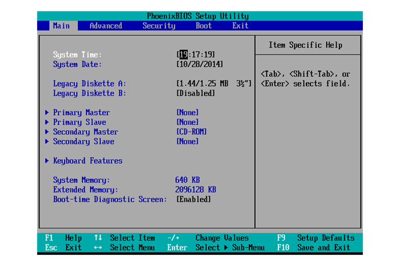Screen dimensions: 400x266
Task: Click the System Date value field
Action: click(x=199, y=64)
